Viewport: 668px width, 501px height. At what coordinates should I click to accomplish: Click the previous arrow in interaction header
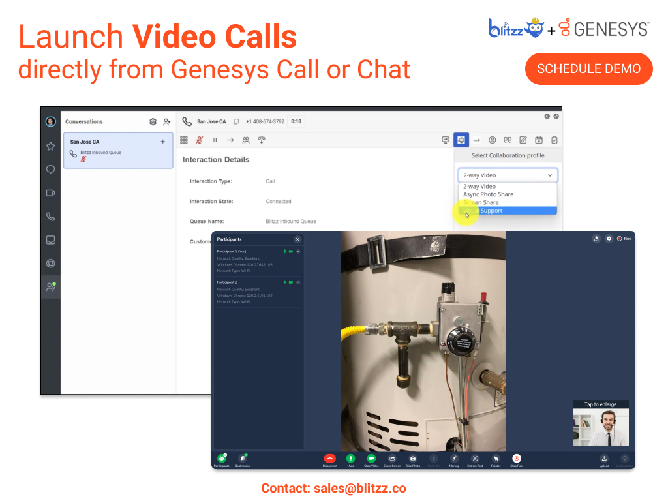pos(547,117)
